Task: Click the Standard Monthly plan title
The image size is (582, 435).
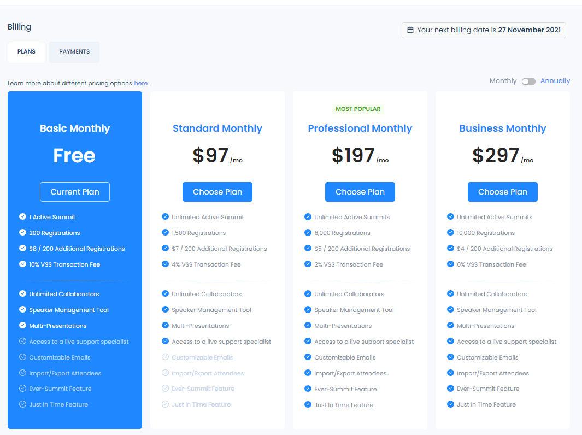Action: click(x=217, y=128)
